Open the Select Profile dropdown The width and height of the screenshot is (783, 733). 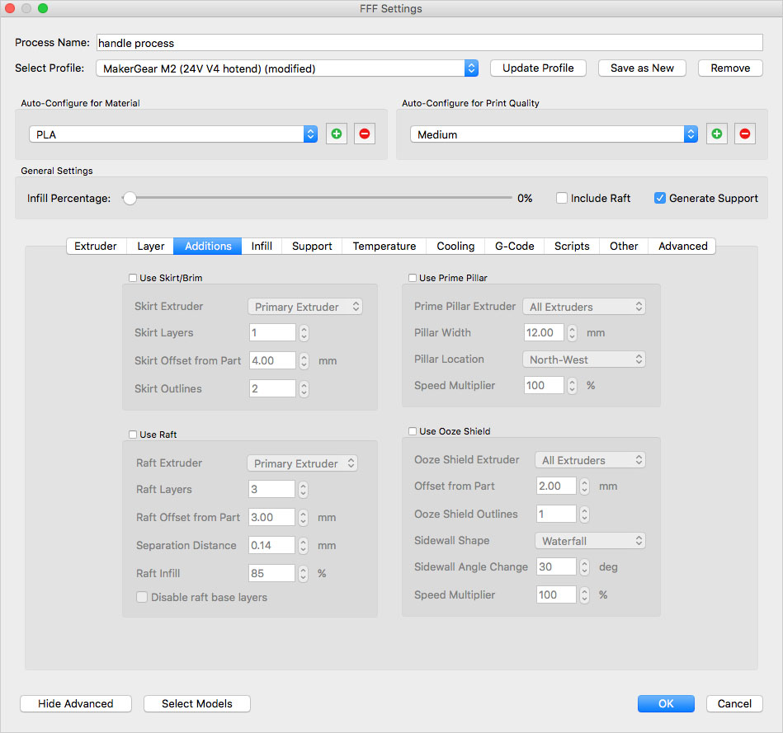click(287, 68)
